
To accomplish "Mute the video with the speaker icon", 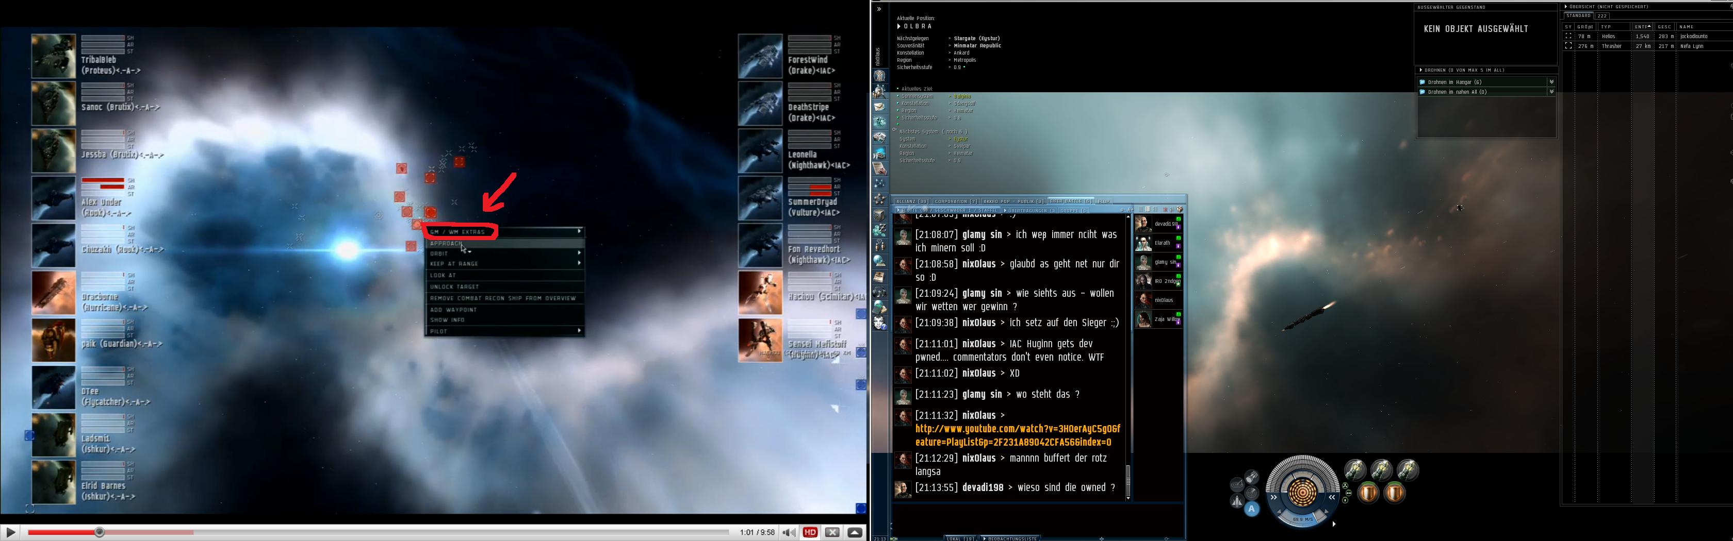I will click(789, 532).
